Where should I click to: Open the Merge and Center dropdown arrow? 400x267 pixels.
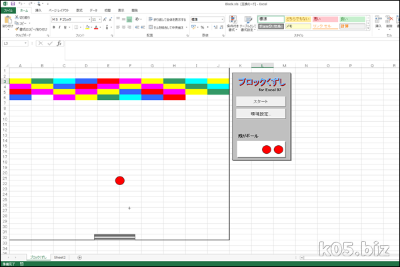pyautogui.click(x=187, y=27)
